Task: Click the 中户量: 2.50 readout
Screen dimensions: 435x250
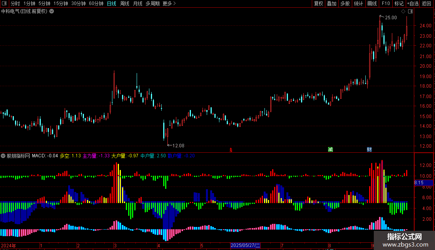Action: (153, 156)
